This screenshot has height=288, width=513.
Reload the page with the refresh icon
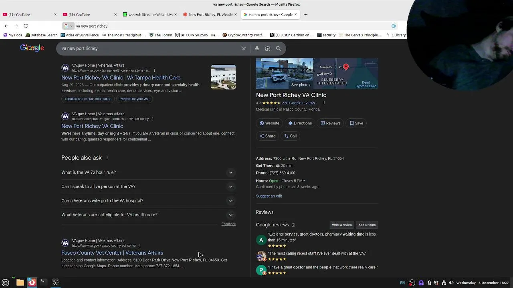click(26, 26)
